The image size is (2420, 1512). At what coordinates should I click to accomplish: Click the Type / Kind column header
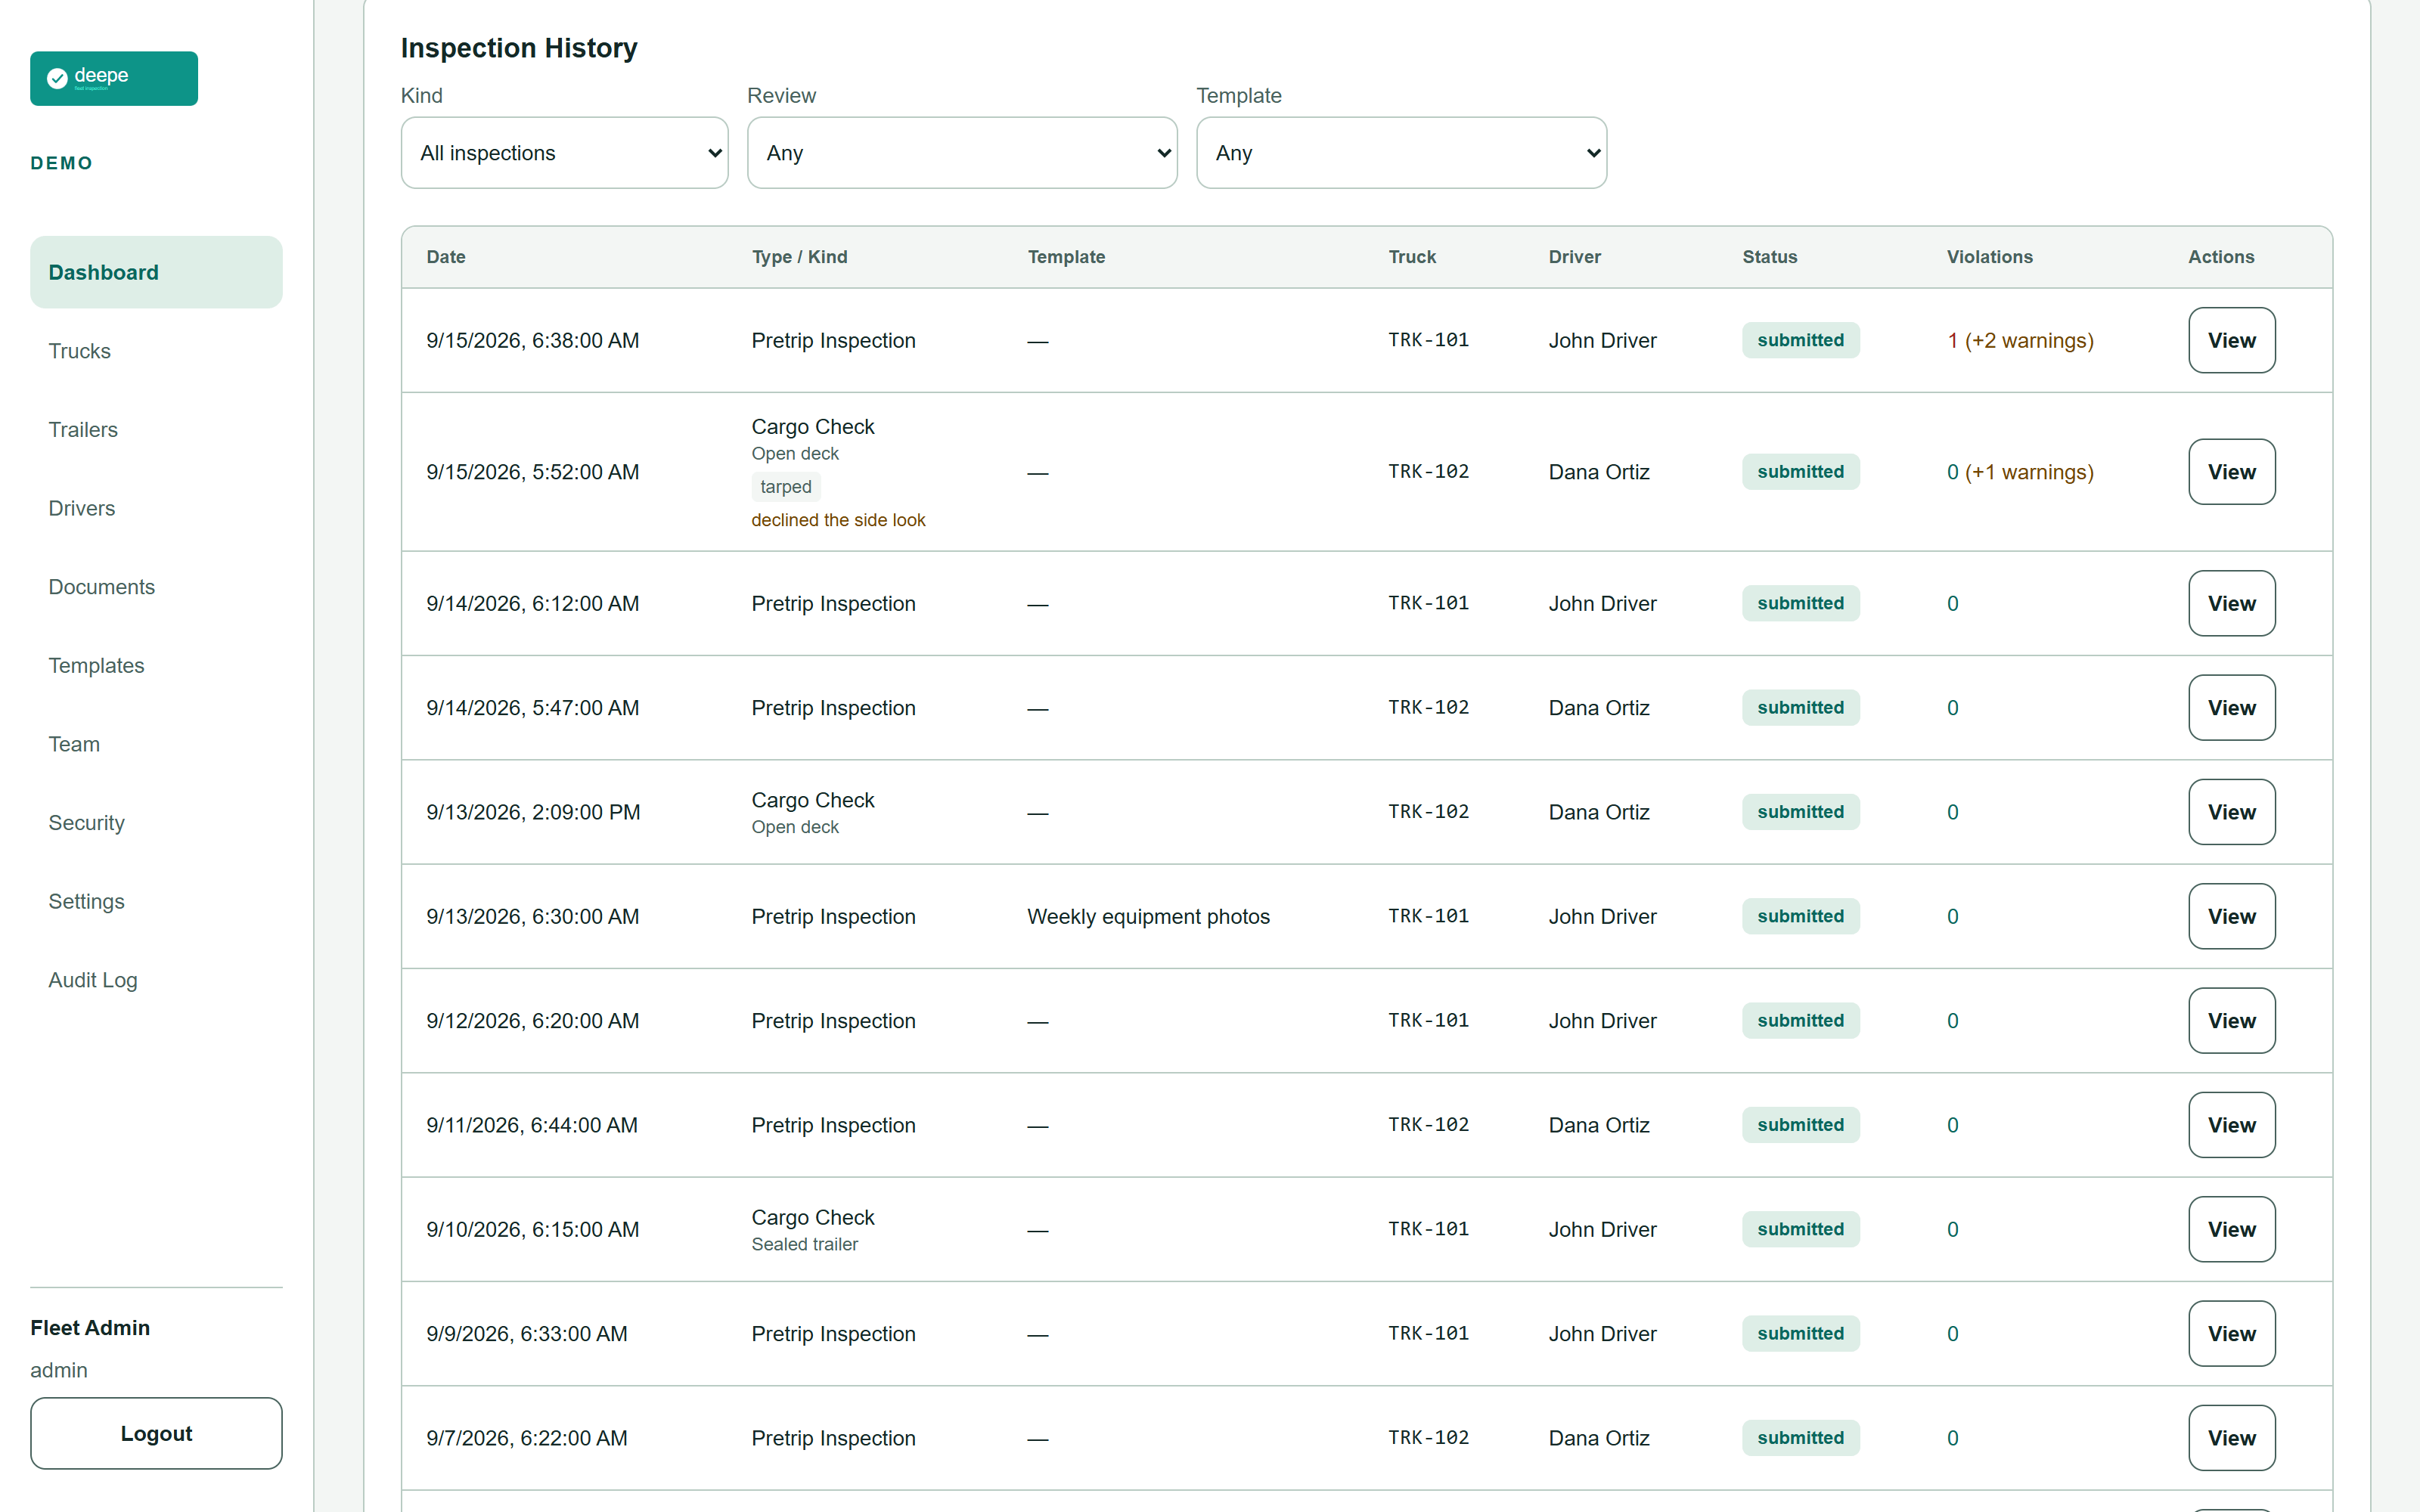[x=799, y=257]
